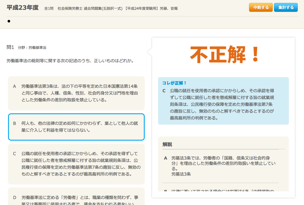Screen dimensions: 304x205
Task: Click the コレが正解! label
Action: pyautogui.click(x=174, y=83)
